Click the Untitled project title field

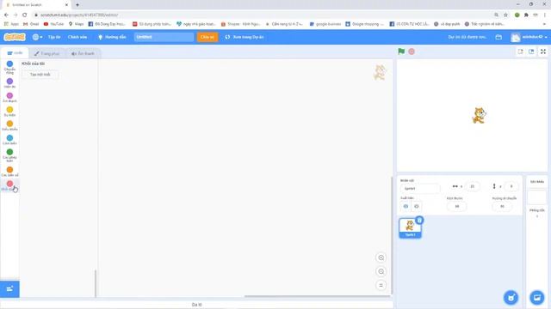(164, 37)
